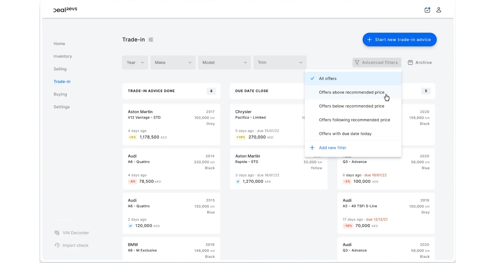Image resolution: width=495 pixels, height=263 pixels.
Task: Click the Archive box icon
Action: click(410, 62)
